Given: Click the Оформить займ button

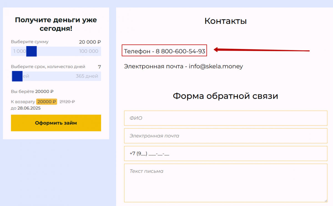Looking at the screenshot, I should pos(56,123).
